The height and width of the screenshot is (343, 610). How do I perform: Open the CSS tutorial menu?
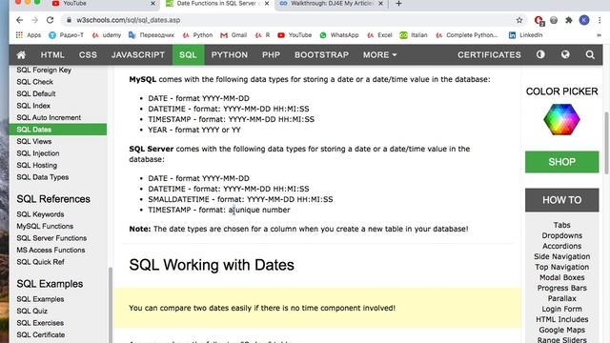click(88, 55)
